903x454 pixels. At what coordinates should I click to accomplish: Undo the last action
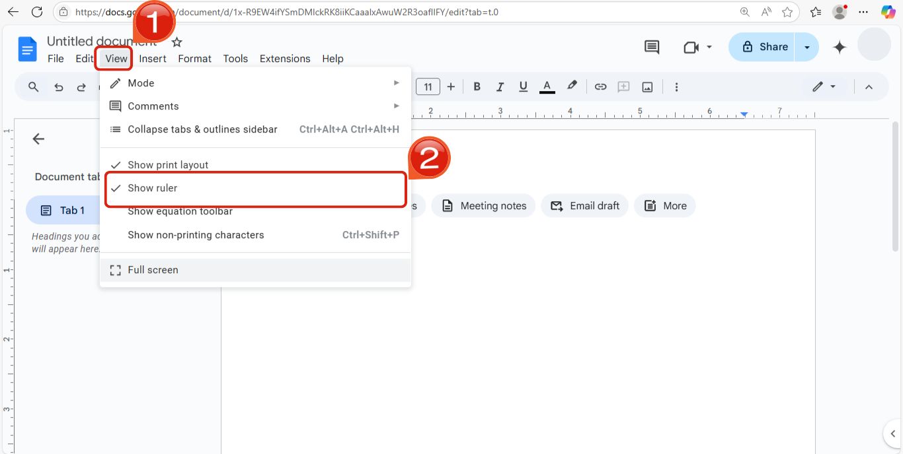point(58,86)
